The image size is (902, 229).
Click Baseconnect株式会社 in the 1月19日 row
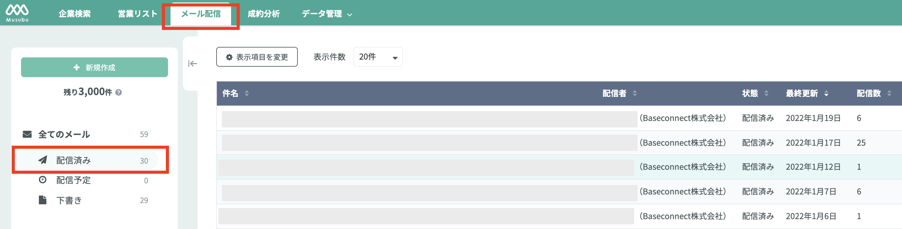[x=683, y=118]
